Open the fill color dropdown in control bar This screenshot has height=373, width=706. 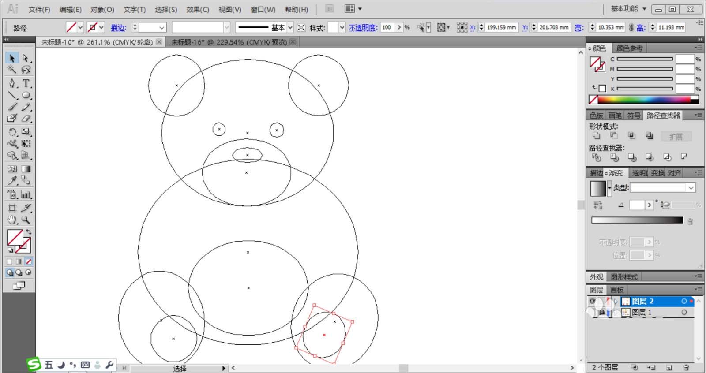pos(80,27)
